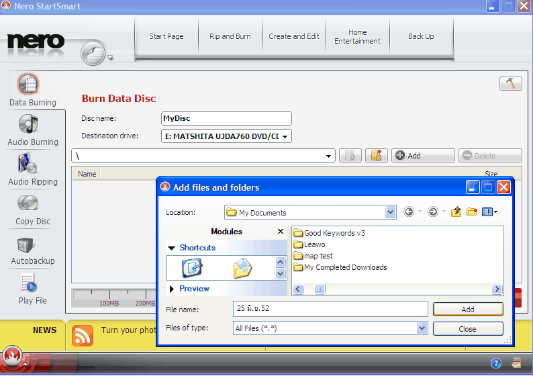
Task: Switch to Start Page tab
Action: (166, 36)
